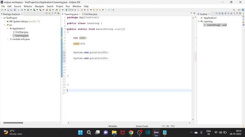Click the Save toolbar icon
This screenshot has width=245, height=137.
point(8,10)
